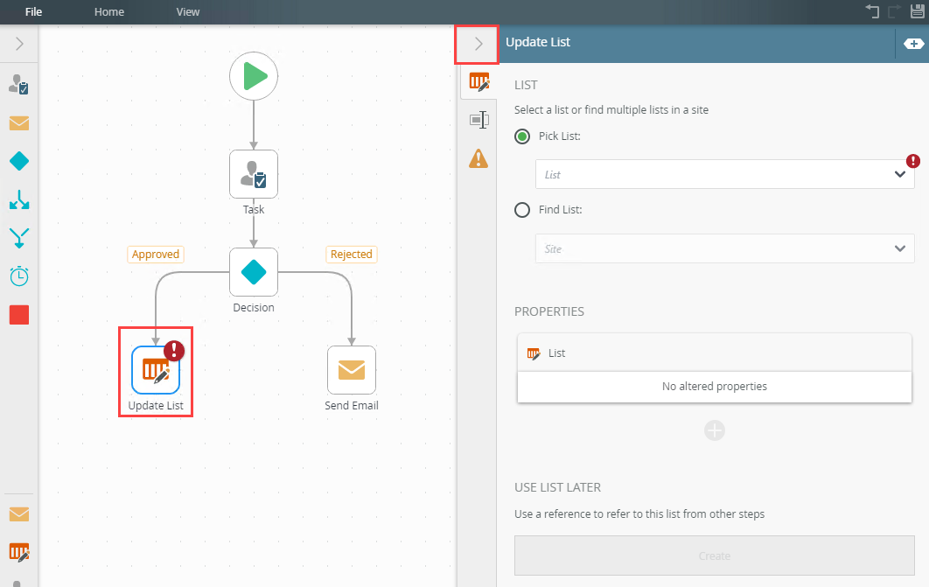929x587 pixels.
Task: Select the Find List radio button
Action: click(522, 210)
